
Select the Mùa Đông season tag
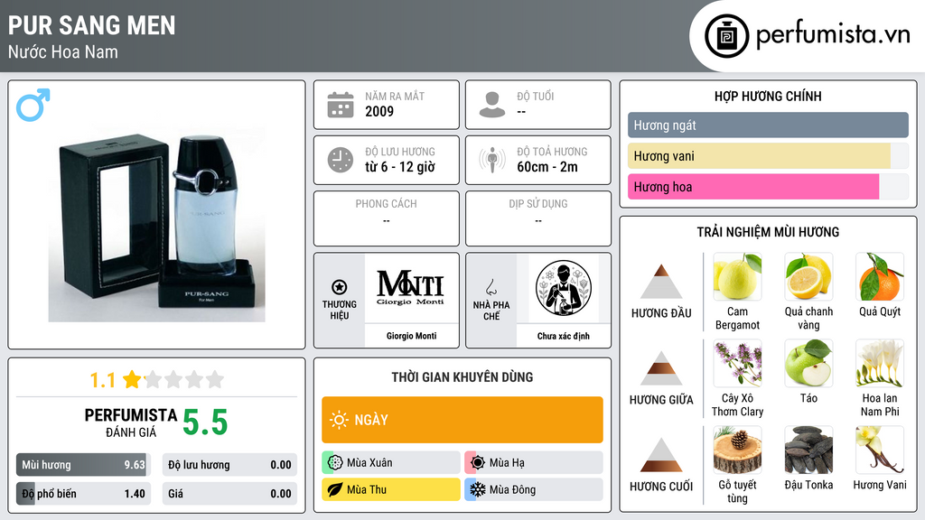click(x=534, y=489)
